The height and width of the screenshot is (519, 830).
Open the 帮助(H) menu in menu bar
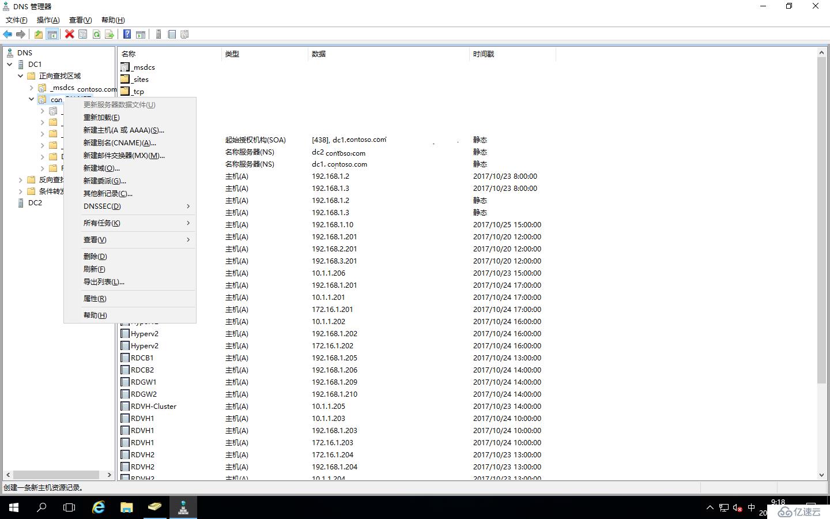tap(112, 20)
